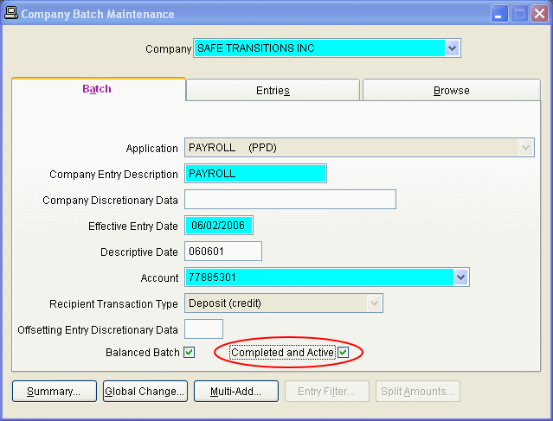Click the Company Batch Maintenance title bar icon
Viewport: 553px width, 421px height.
[10, 14]
